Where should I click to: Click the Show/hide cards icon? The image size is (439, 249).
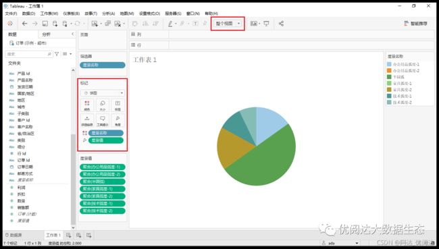(253, 24)
